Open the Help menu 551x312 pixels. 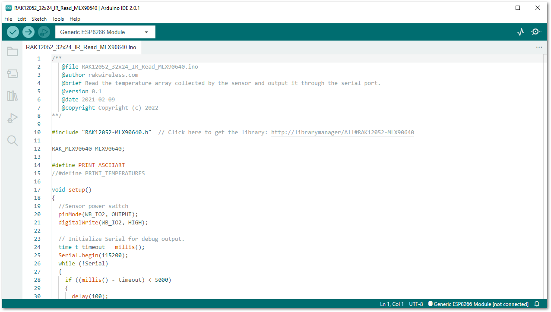click(x=75, y=19)
